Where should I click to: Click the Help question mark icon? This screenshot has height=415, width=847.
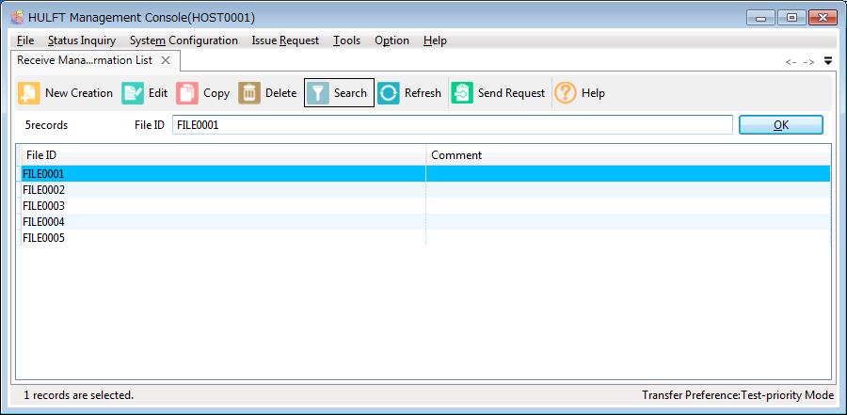566,93
